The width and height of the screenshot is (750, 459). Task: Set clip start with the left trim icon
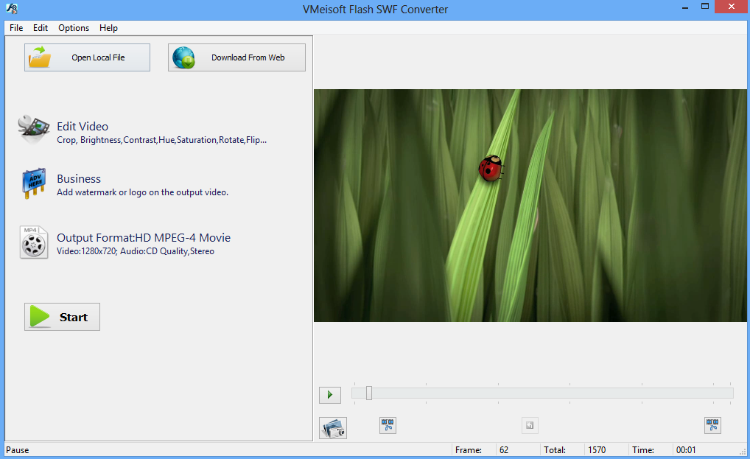[388, 425]
